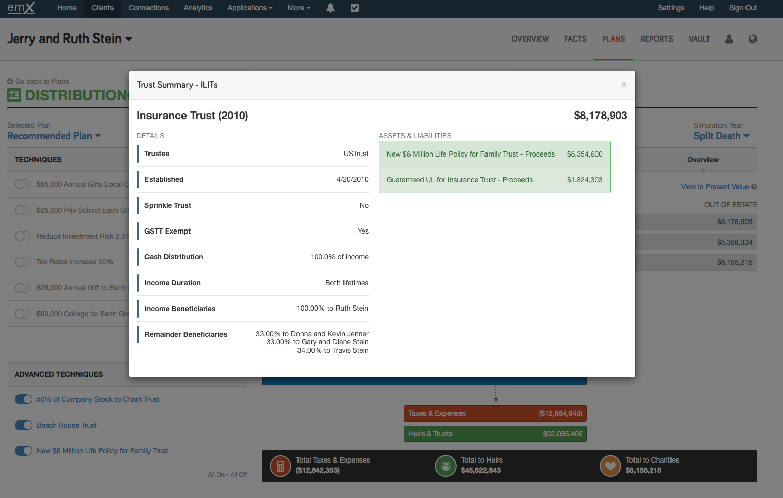Open Beach House Trust link
This screenshot has height=498, width=783.
coord(66,425)
